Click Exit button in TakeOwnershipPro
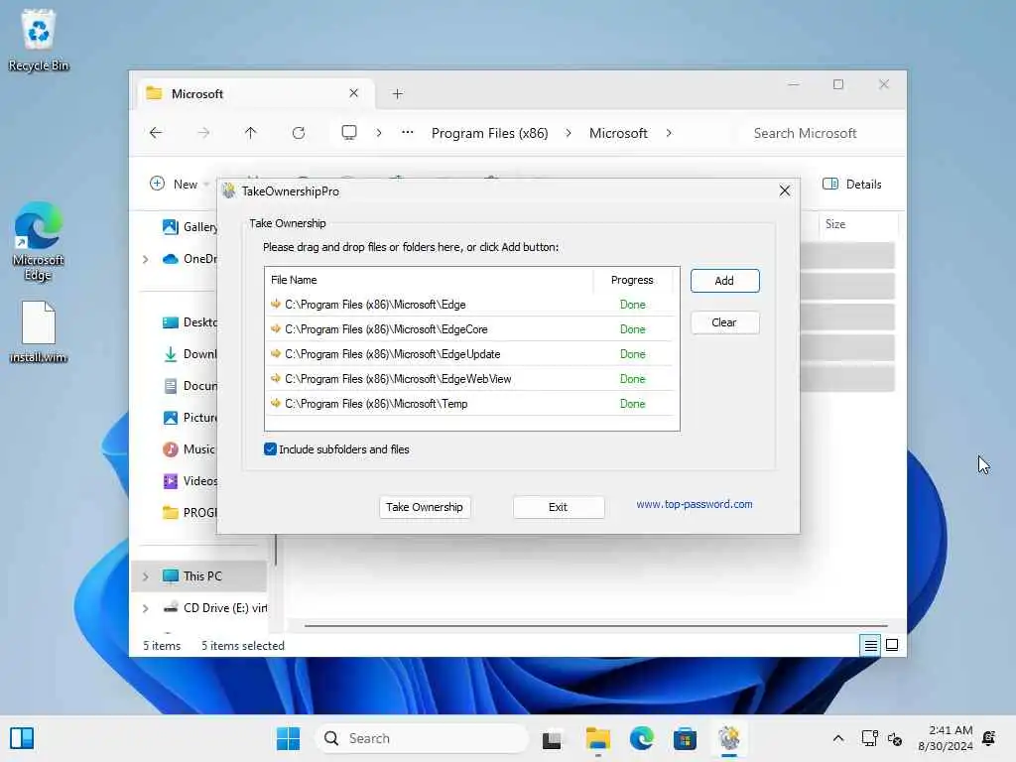This screenshot has width=1016, height=762. [558, 507]
